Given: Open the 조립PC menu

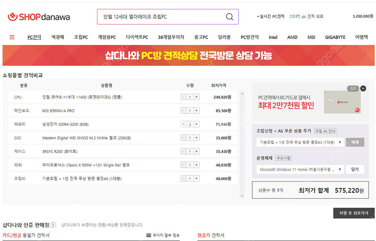Looking at the screenshot, I should (81, 37).
